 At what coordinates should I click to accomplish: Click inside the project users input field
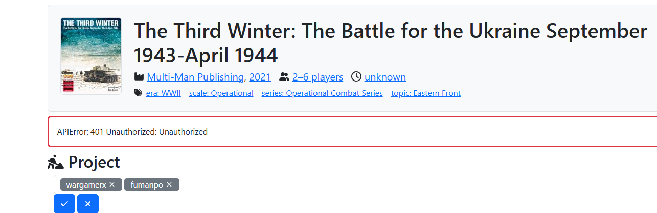pyautogui.click(x=409, y=184)
